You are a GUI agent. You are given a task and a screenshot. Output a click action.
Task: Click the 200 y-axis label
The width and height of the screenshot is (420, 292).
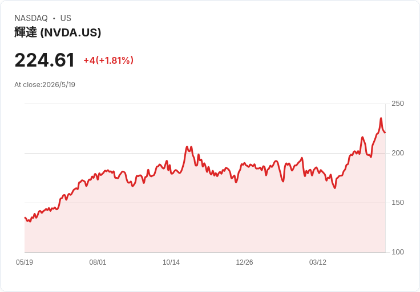tap(398, 153)
